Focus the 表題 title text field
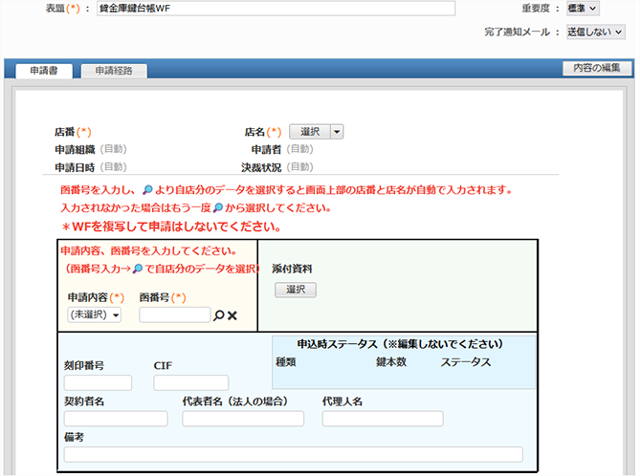Viewport: 640px width, 476px height. click(276, 8)
